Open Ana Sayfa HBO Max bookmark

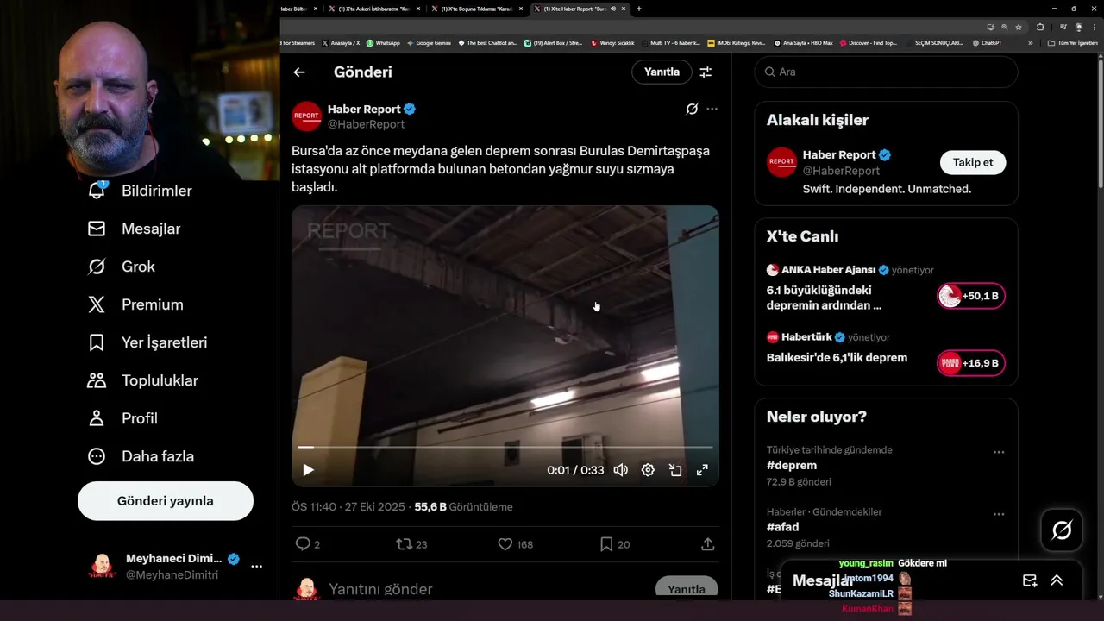[803, 42]
